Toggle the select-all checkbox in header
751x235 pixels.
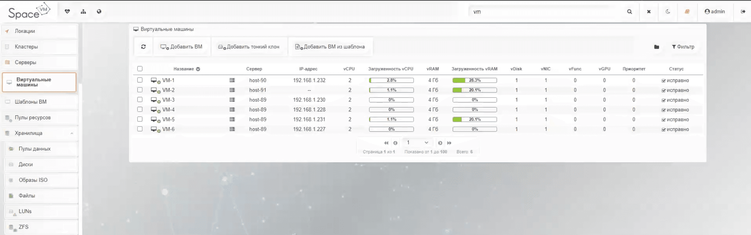[140, 69]
